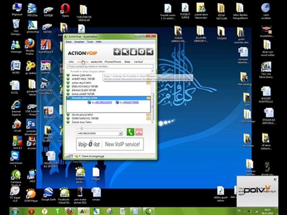Click the envelope icon on ÖMER KARAYOL row

click(x=149, y=119)
